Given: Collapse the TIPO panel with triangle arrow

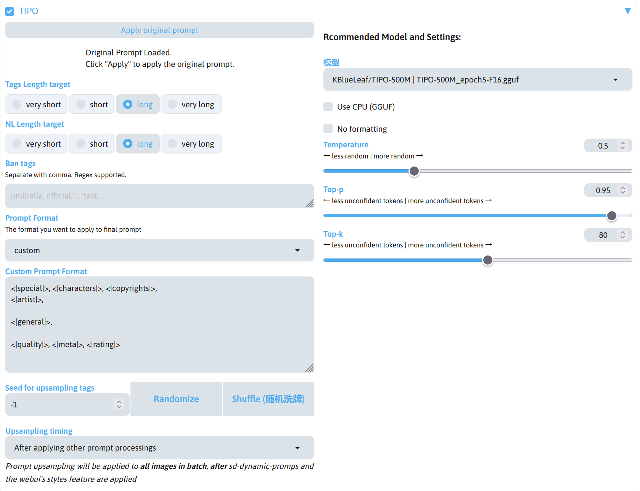Looking at the screenshot, I should [627, 11].
